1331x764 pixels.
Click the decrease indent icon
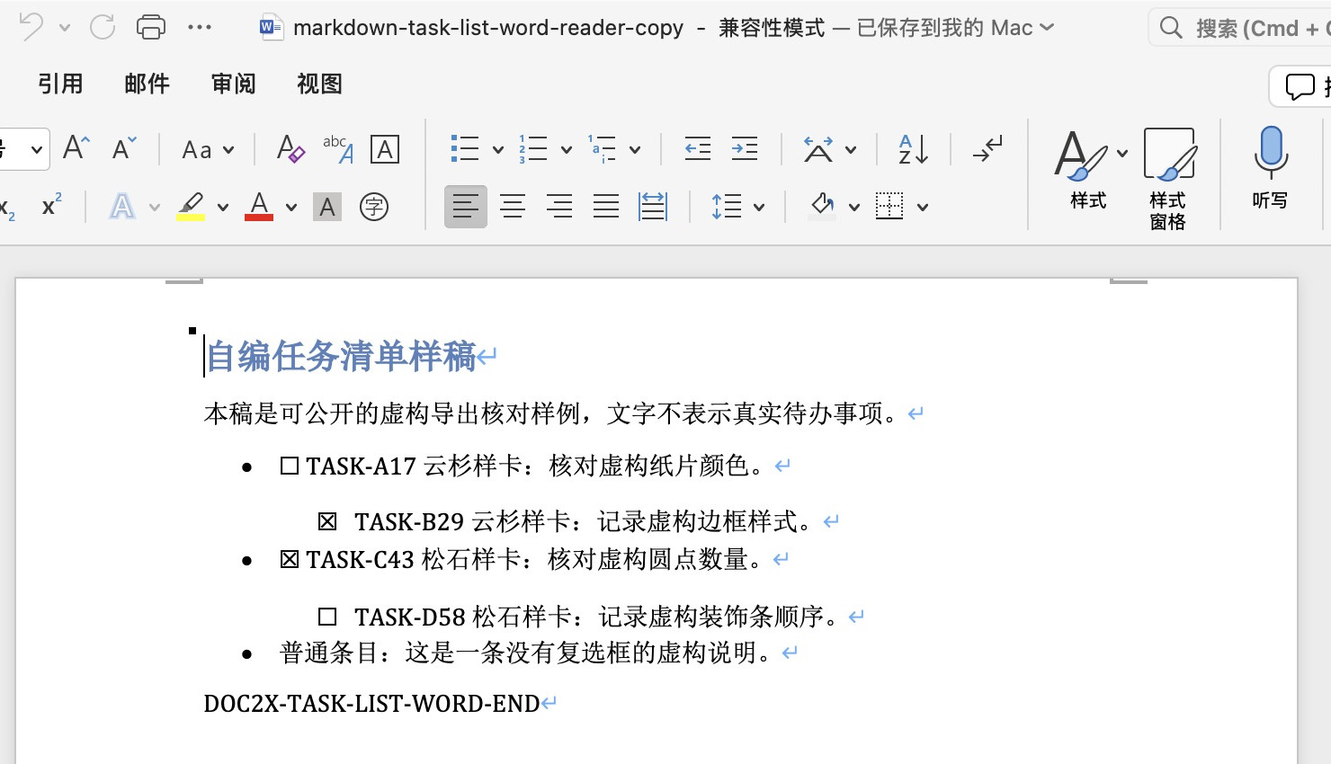tap(697, 148)
